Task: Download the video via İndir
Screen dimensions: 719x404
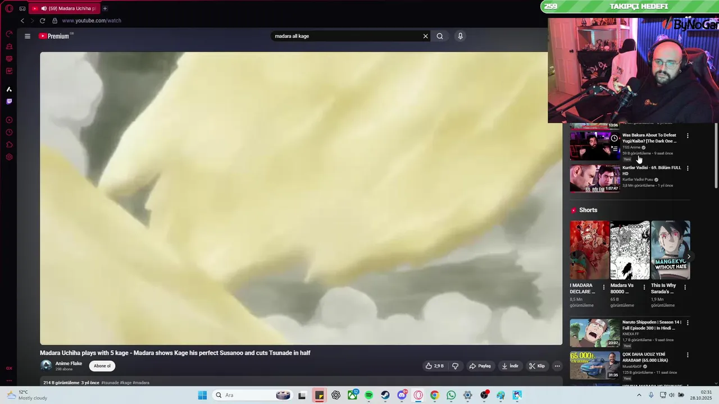Action: click(x=510, y=366)
